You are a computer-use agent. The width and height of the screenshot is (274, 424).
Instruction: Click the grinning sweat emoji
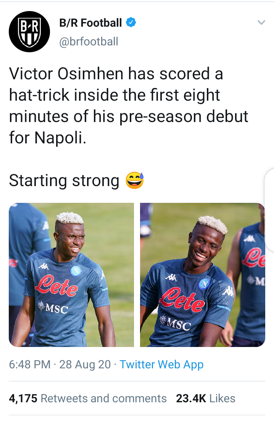(135, 180)
